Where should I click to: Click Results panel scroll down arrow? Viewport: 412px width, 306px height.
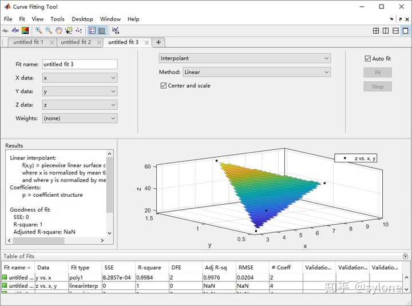pos(110,233)
